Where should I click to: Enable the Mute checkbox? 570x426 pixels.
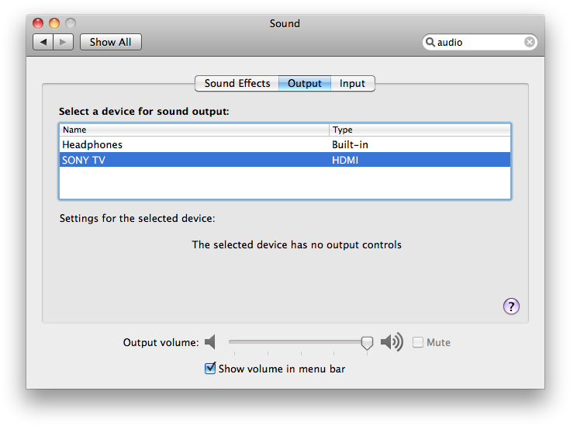point(418,342)
